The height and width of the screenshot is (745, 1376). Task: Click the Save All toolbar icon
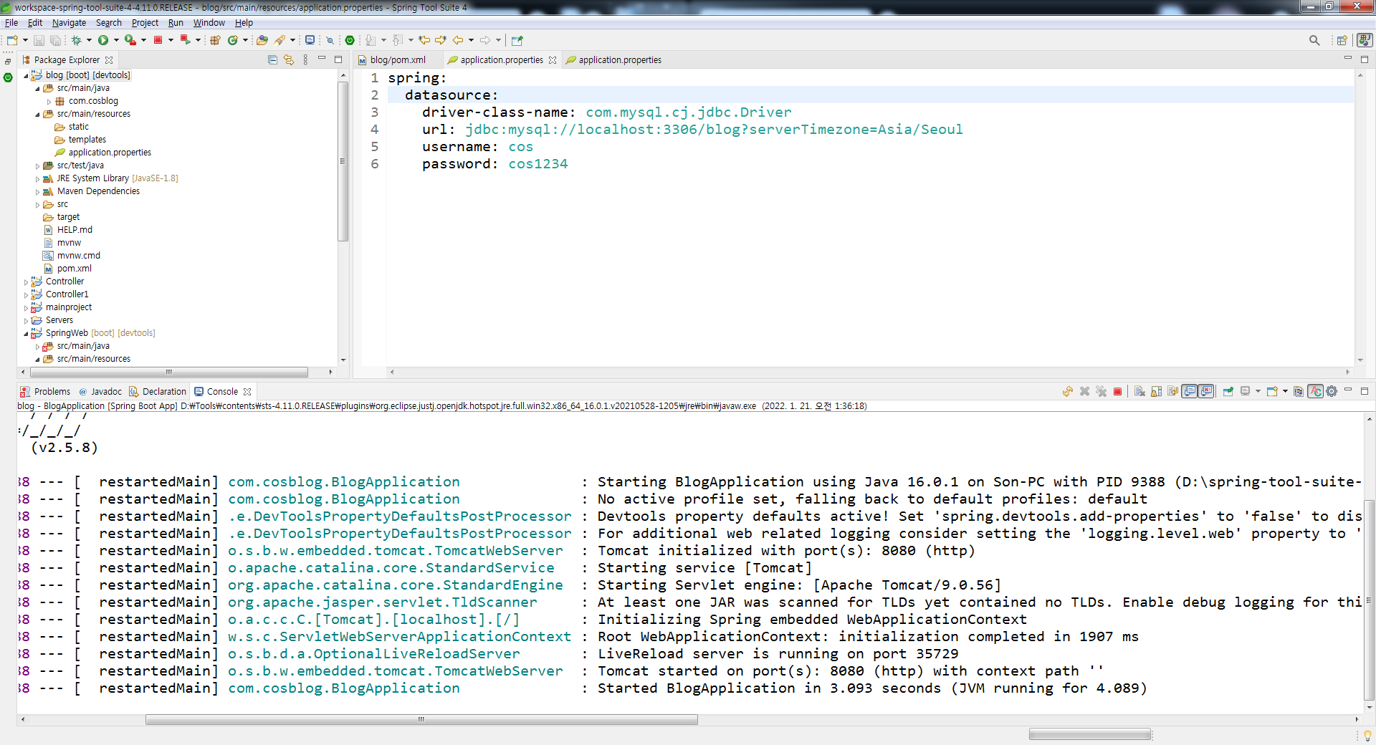55,40
